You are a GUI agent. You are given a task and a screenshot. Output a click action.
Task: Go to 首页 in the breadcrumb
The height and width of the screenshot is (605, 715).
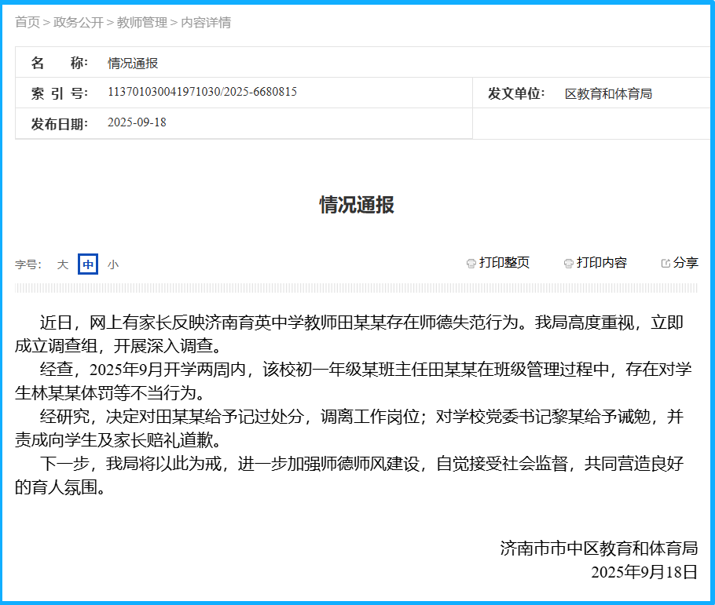27,22
